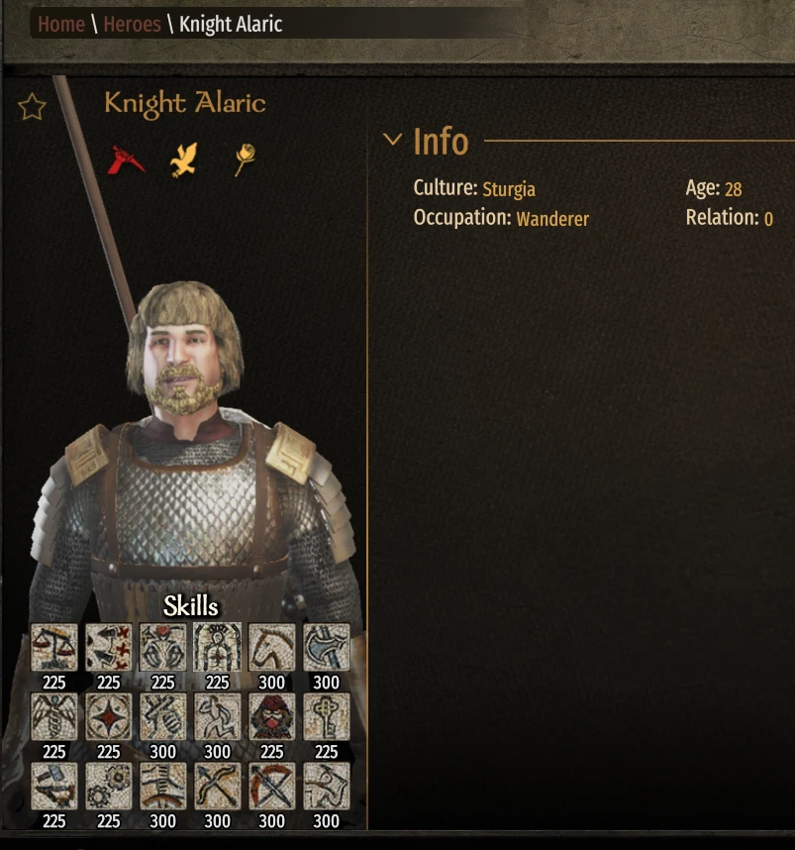
Task: Open the Sturgia culture link
Action: (x=508, y=189)
